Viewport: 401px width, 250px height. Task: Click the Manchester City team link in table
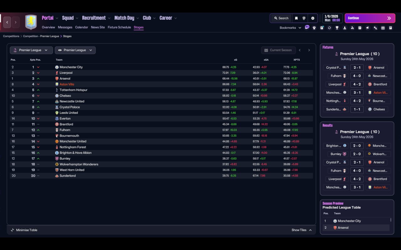point(71,67)
